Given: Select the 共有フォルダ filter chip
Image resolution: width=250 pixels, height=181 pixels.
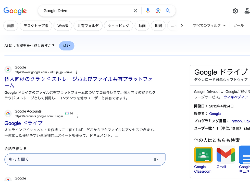Looking at the screenshot, I should click(x=88, y=26).
